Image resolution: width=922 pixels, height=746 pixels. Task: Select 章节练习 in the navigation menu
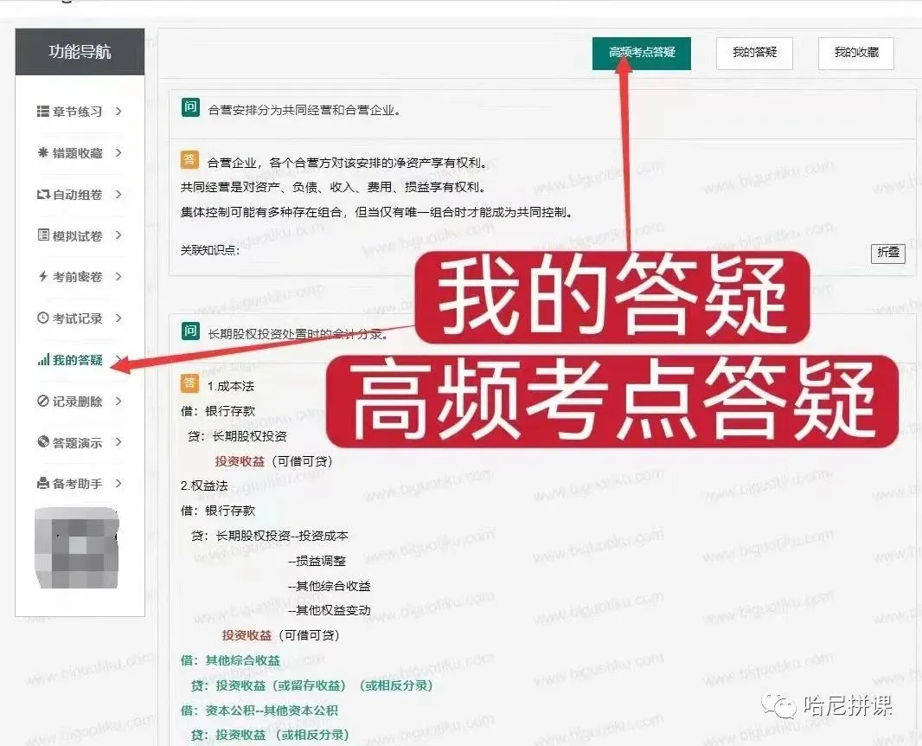pos(77,111)
